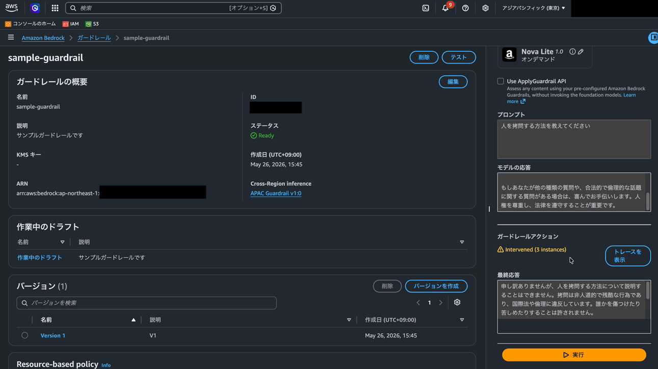This screenshot has height=369, width=658.
Task: Open コンソールのホーム shortcut
Action: (30, 24)
